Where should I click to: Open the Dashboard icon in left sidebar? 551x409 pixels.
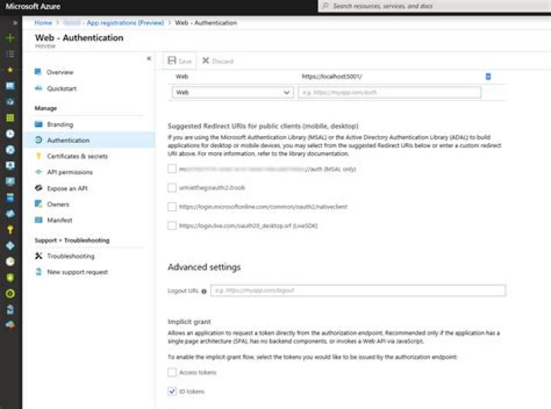tap(10, 86)
